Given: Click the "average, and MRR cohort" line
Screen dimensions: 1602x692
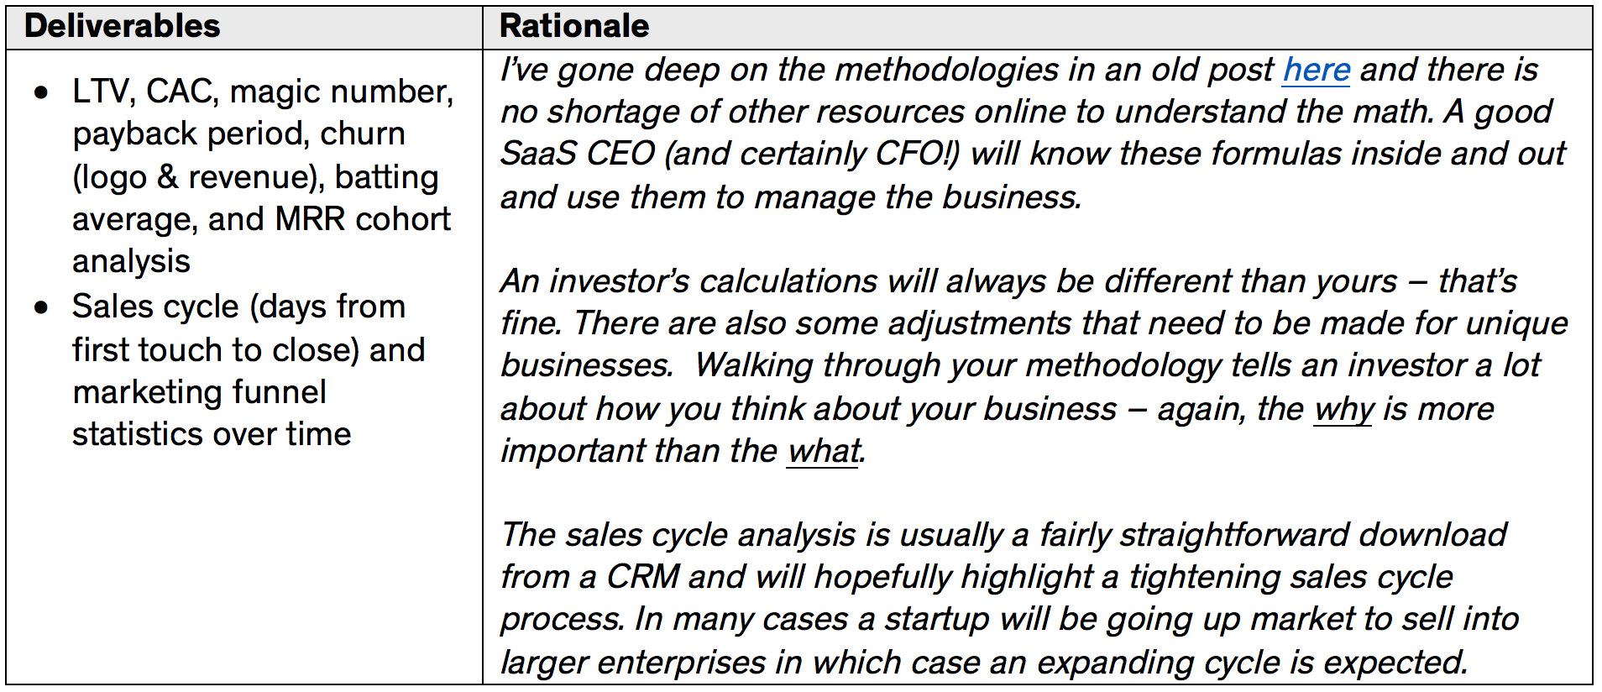Looking at the screenshot, I should click(x=261, y=219).
